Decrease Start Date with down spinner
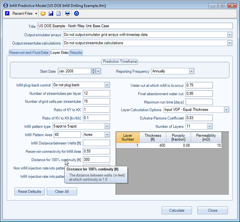 pyautogui.click(x=93, y=72)
